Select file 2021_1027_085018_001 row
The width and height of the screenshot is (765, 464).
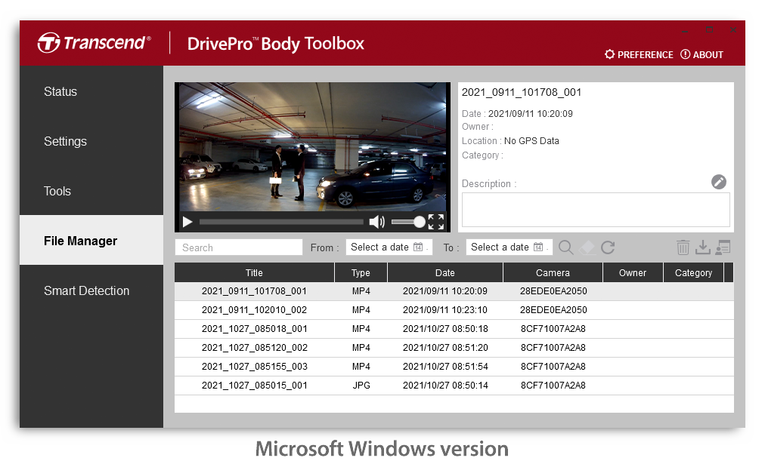point(454,329)
